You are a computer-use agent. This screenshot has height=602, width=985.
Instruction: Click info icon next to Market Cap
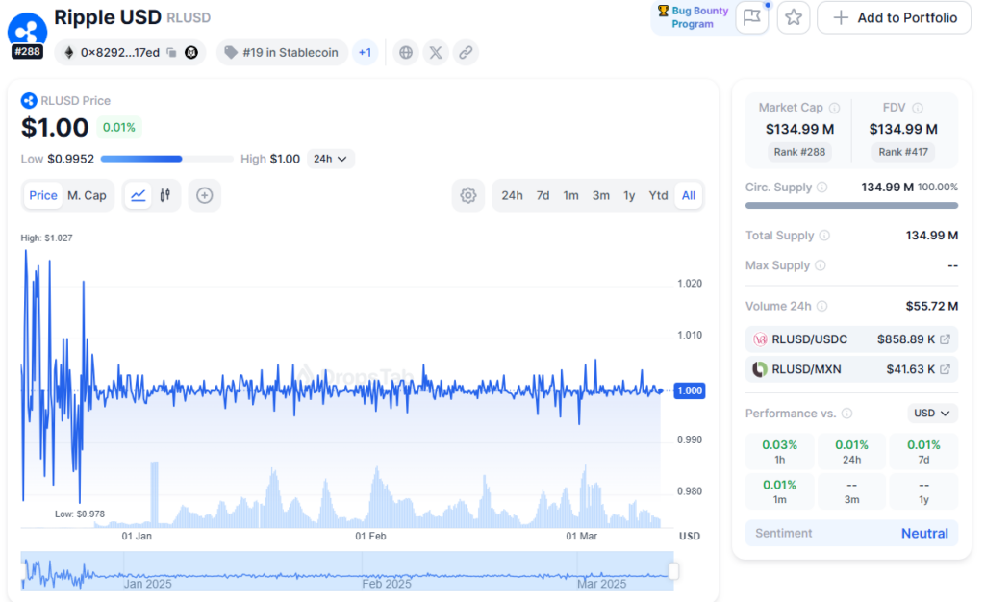coord(834,108)
